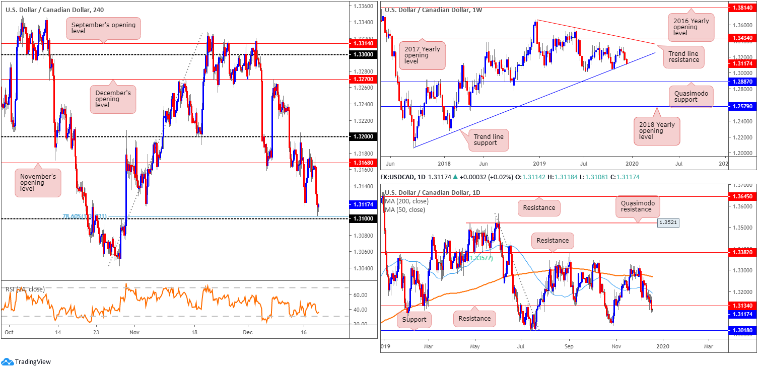Select the 1.33000 price label
The height and width of the screenshot is (370, 758).
pyautogui.click(x=363, y=54)
